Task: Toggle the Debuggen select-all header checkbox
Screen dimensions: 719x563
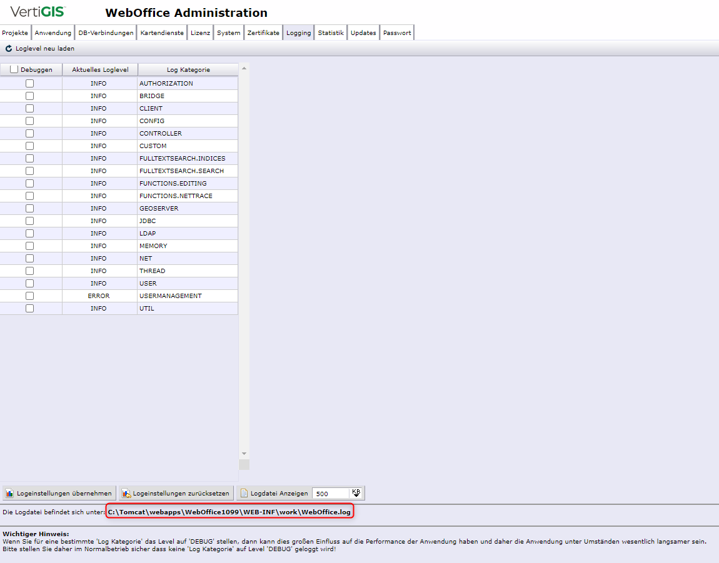Action: [14, 70]
